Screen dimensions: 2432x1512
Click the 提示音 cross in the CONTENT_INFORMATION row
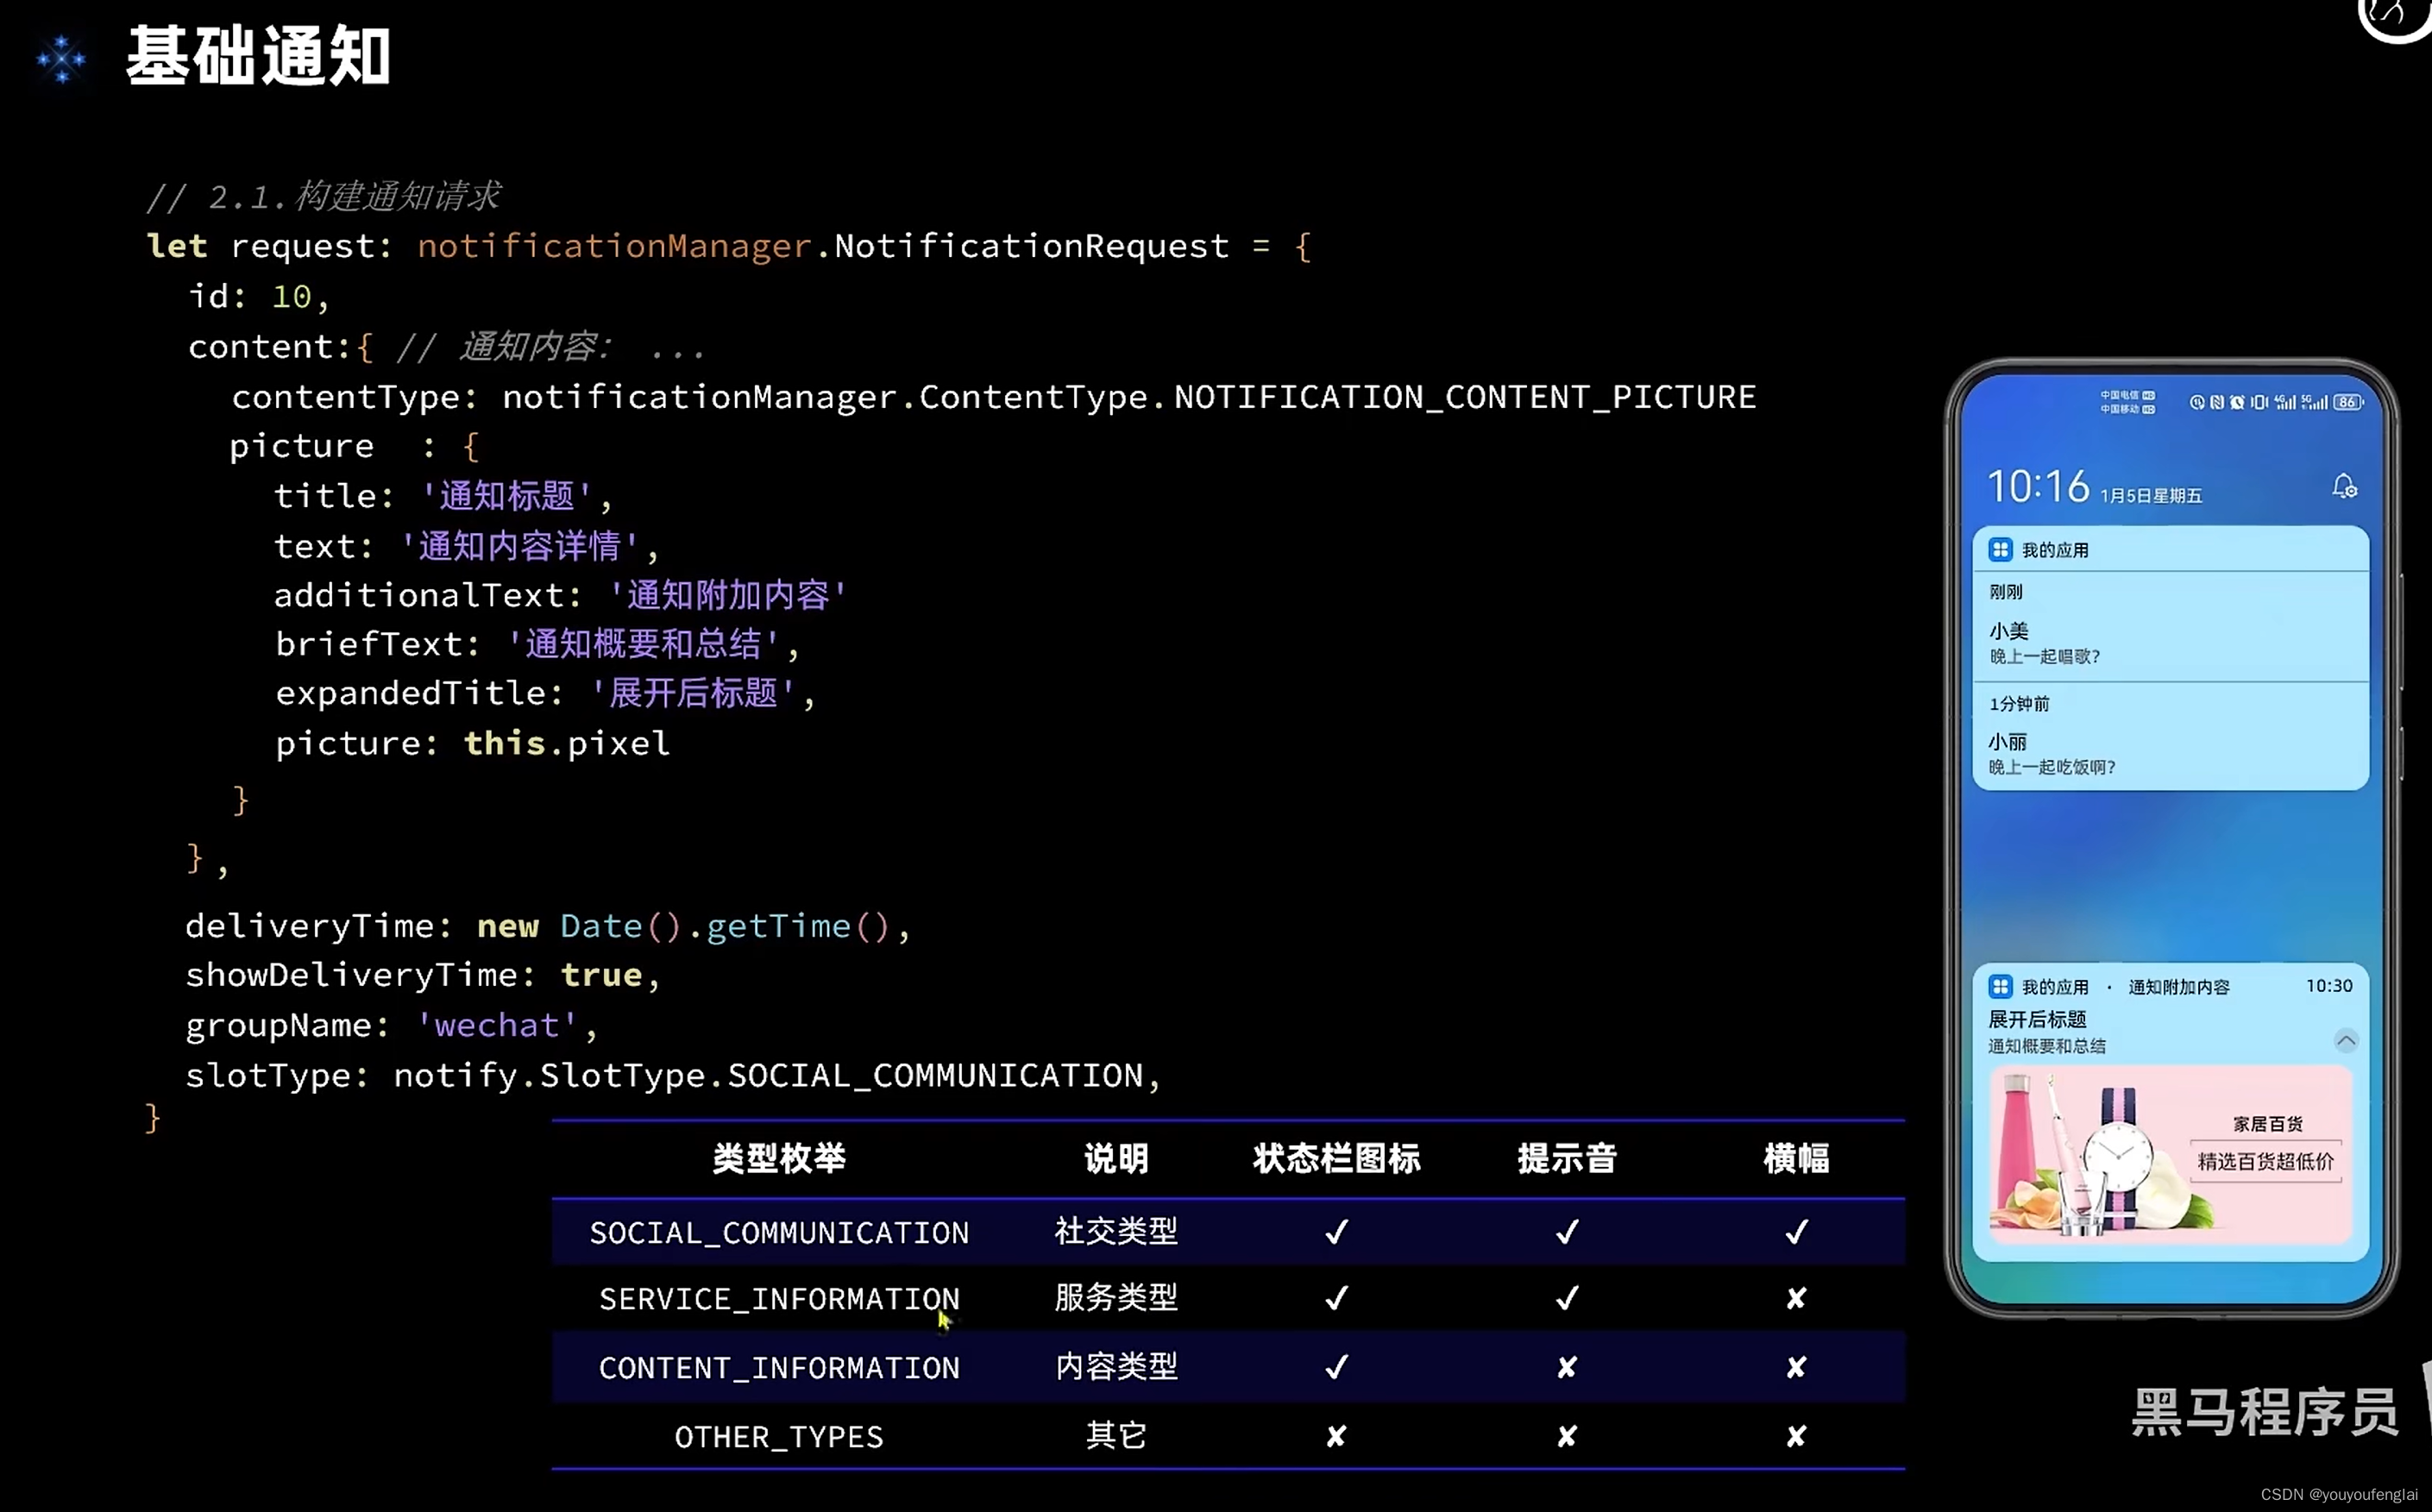[1567, 1367]
